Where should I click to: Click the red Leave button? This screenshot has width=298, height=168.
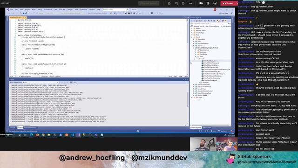tap(228, 3)
